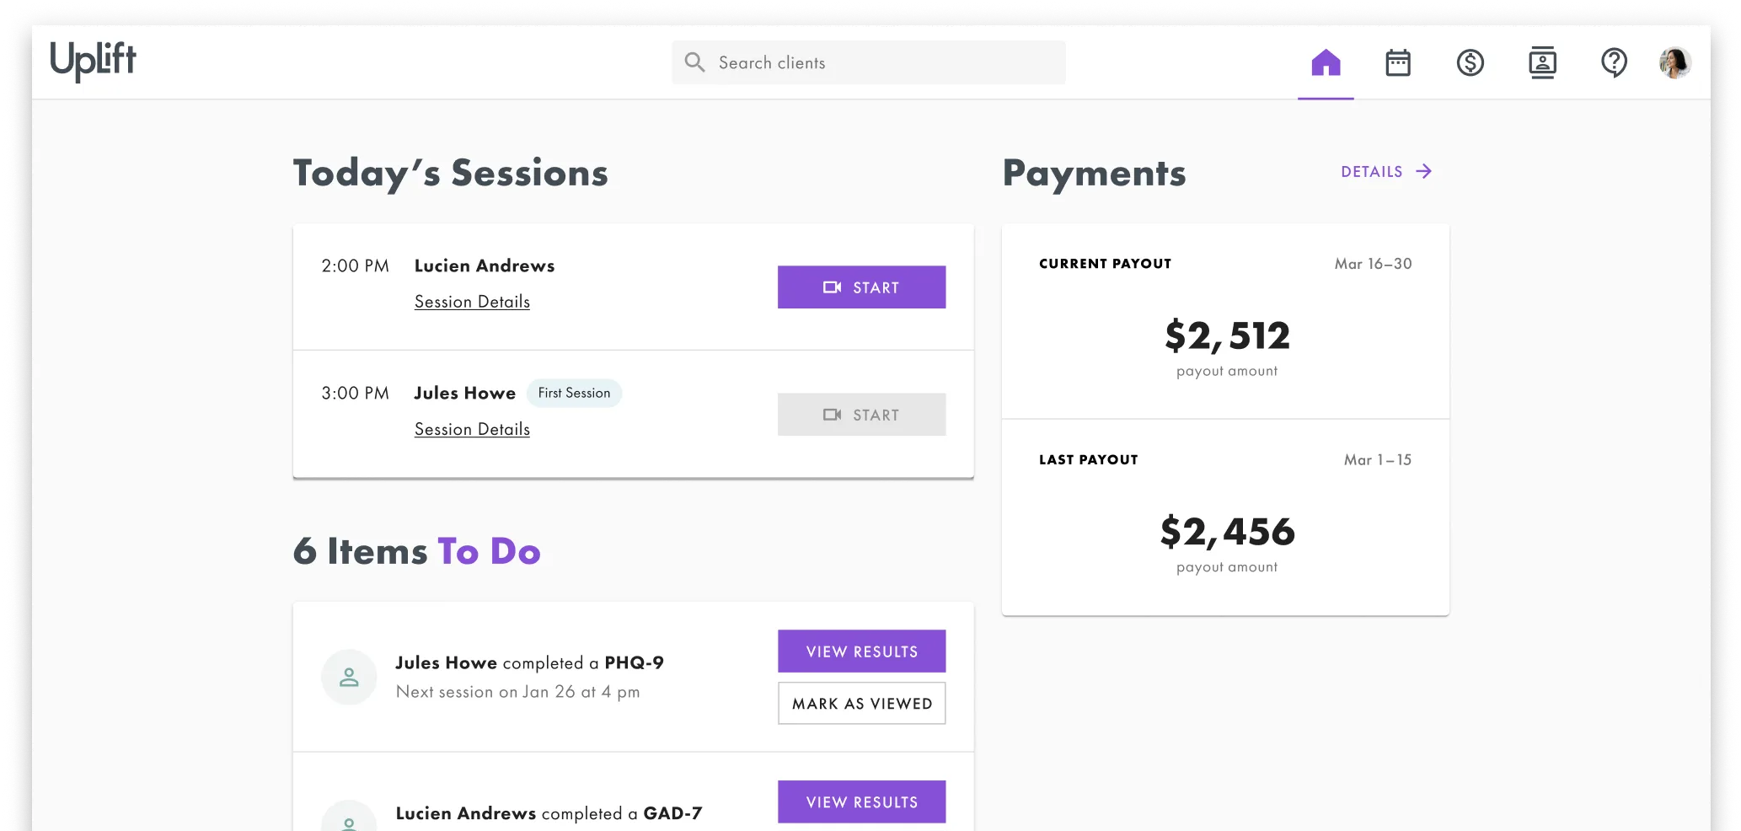Viewport: 1741px width, 831px height.
Task: Mark Jules Howe's PHQ-9 as viewed
Action: click(861, 704)
